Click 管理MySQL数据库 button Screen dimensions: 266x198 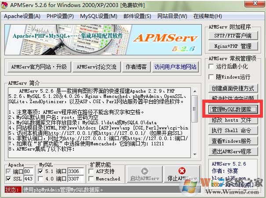click(x=233, y=109)
